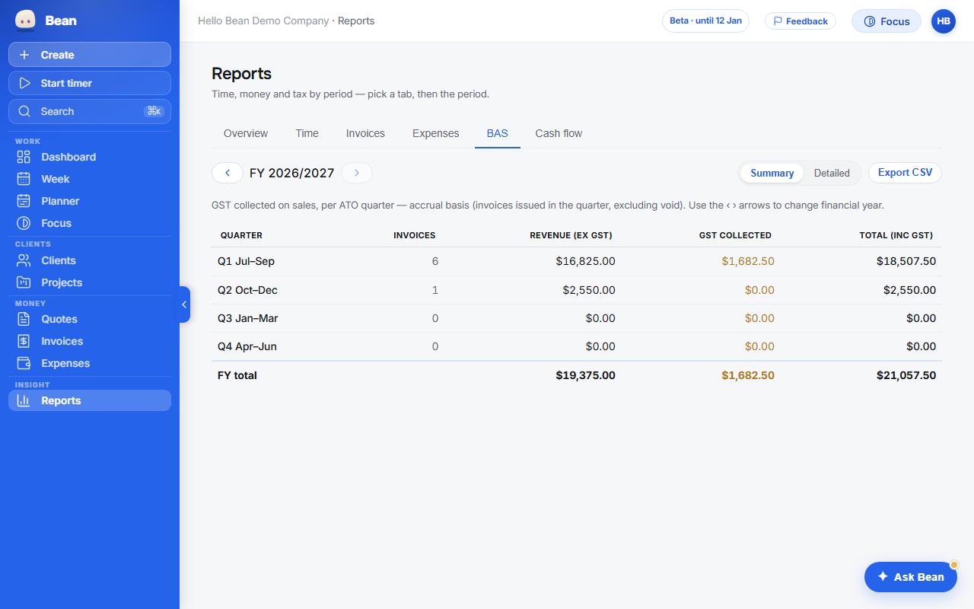Screen dimensions: 974x609
Task: Select the Cash flow tab
Action: [559, 133]
